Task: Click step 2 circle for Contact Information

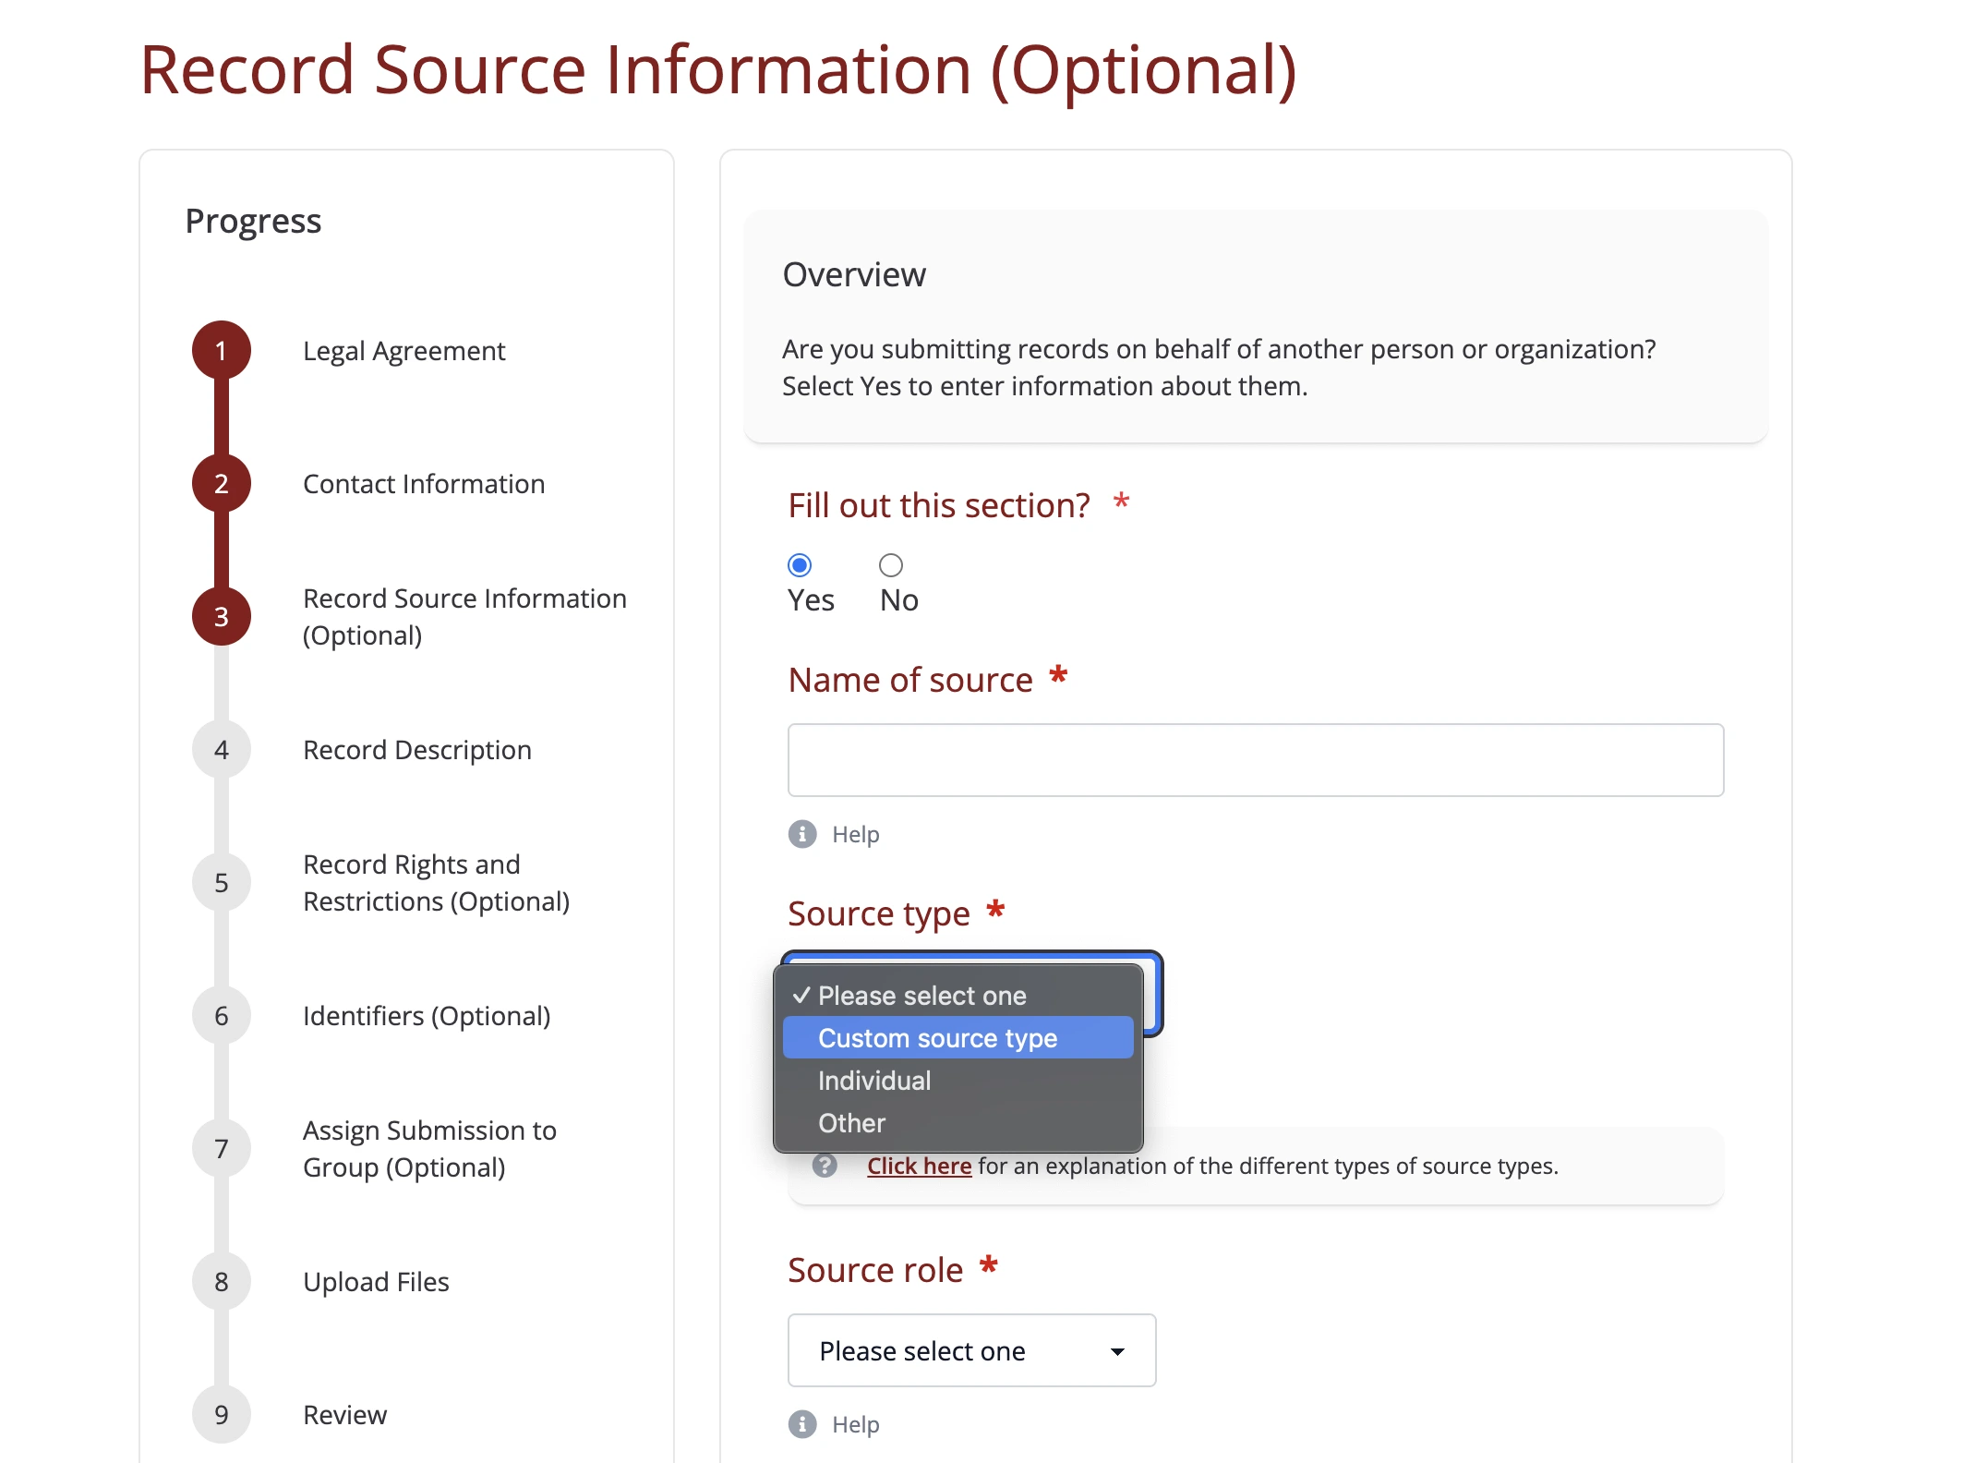Action: point(222,484)
